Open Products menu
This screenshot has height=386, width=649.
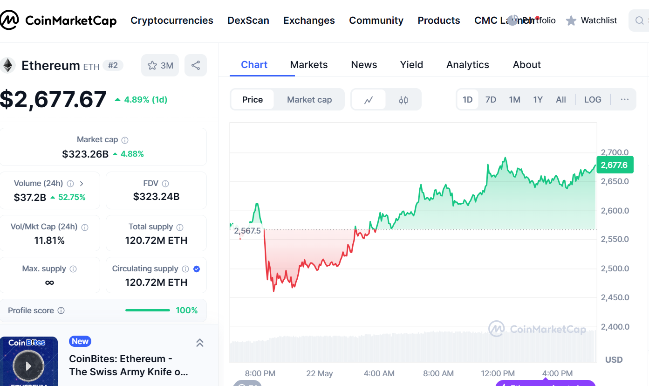(x=439, y=21)
